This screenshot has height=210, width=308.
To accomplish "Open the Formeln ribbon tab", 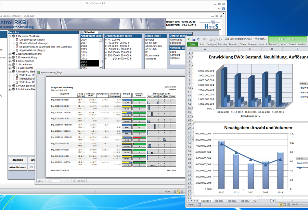I will coord(233,44).
